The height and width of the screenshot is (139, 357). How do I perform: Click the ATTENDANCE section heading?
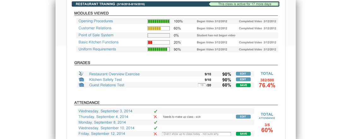pos(87,103)
